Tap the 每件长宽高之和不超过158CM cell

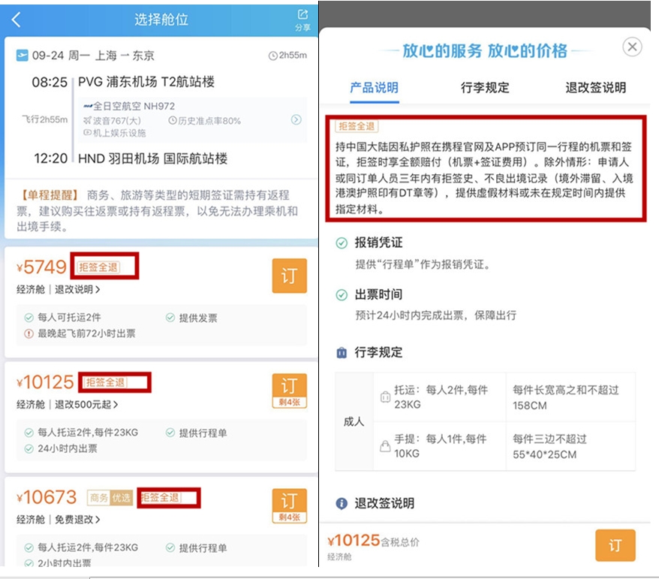570,397
